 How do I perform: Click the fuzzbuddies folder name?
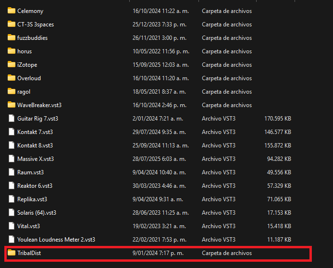pyautogui.click(x=32, y=37)
